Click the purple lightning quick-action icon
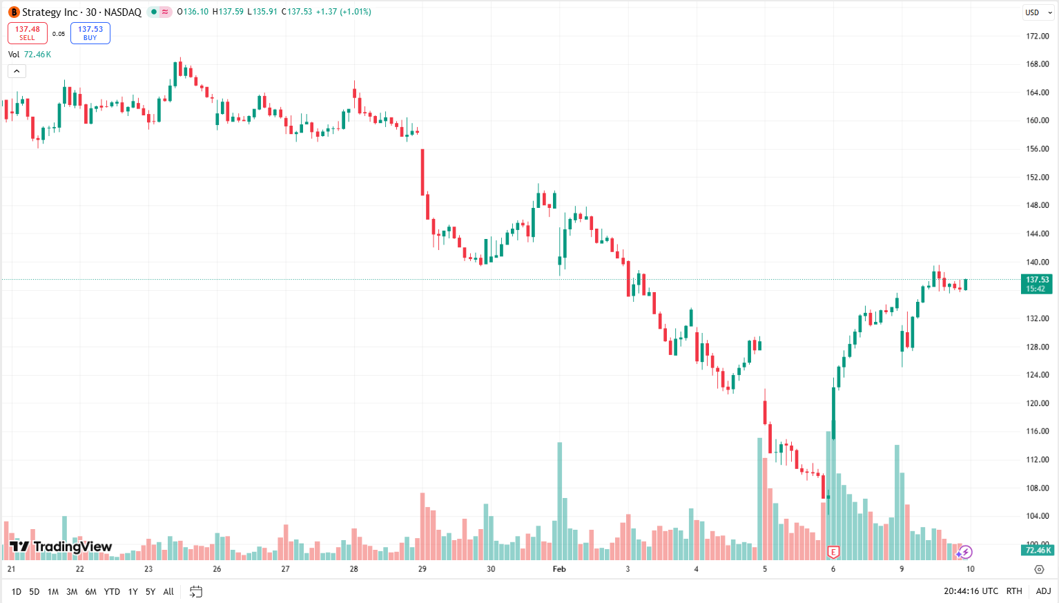The image size is (1059, 603). pos(964,551)
